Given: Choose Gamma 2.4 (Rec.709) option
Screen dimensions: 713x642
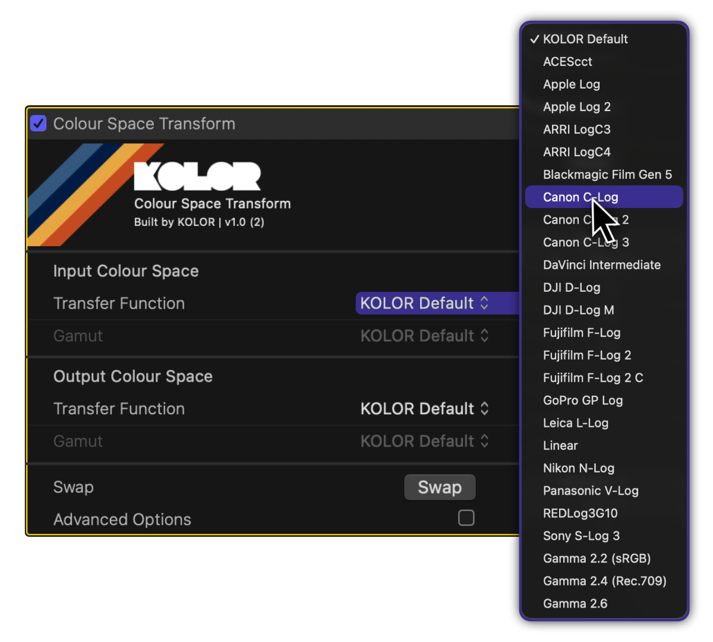Looking at the screenshot, I should 604,581.
